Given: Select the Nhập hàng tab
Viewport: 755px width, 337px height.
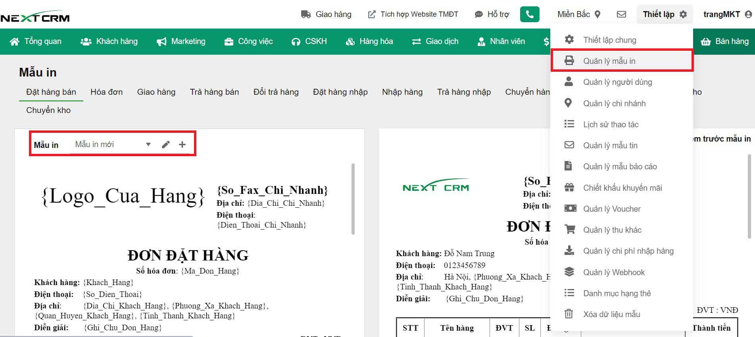Looking at the screenshot, I should coord(402,92).
